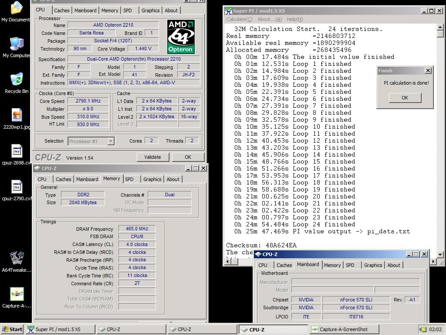The width and height of the screenshot is (446, 335).
Task: Open My Computer desktop icon
Action: (16, 47)
